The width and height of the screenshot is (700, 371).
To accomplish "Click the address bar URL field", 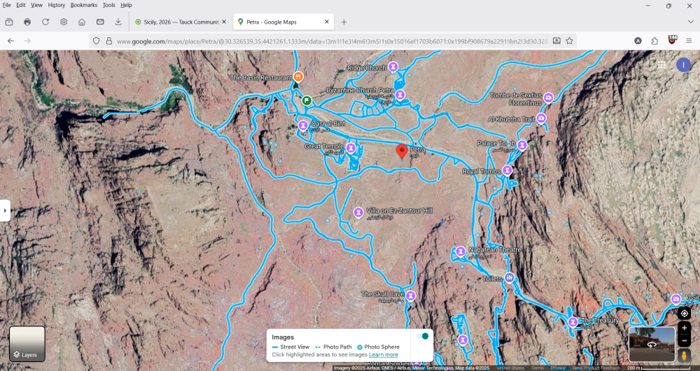I will point(332,41).
